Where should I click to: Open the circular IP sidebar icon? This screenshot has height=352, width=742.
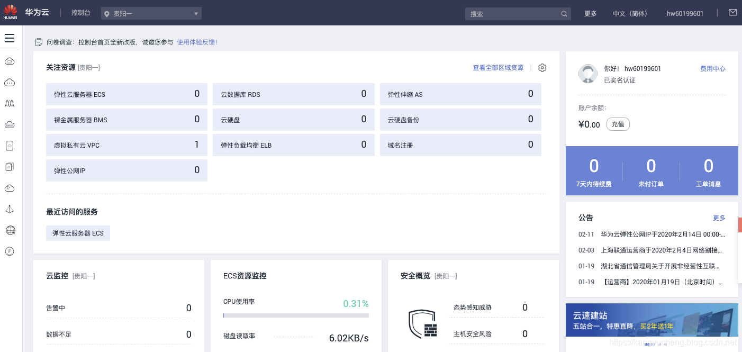(10, 251)
